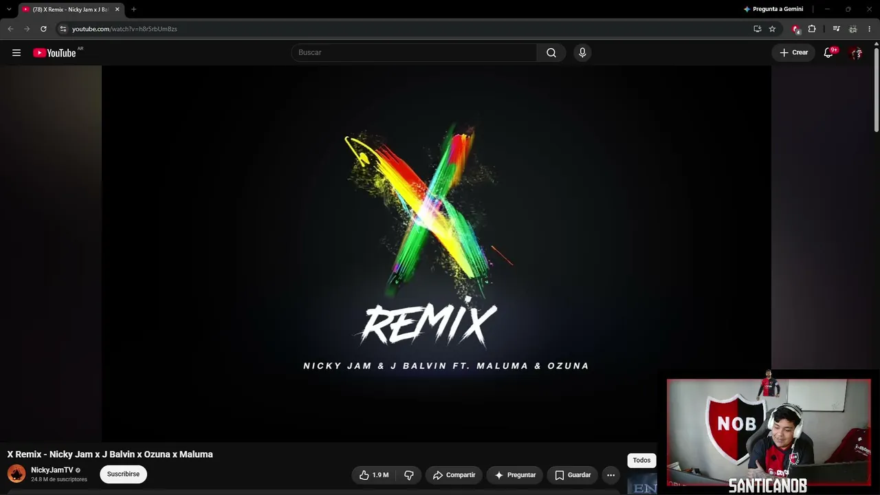Screen dimensions: 880x495
Task: Bookmark this page with the star
Action: point(772,29)
